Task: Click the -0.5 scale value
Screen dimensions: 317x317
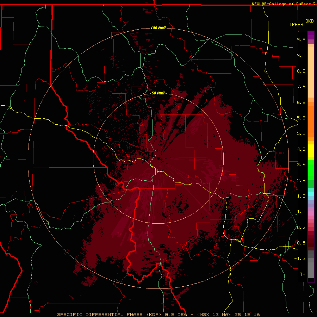Action: pyautogui.click(x=300, y=243)
